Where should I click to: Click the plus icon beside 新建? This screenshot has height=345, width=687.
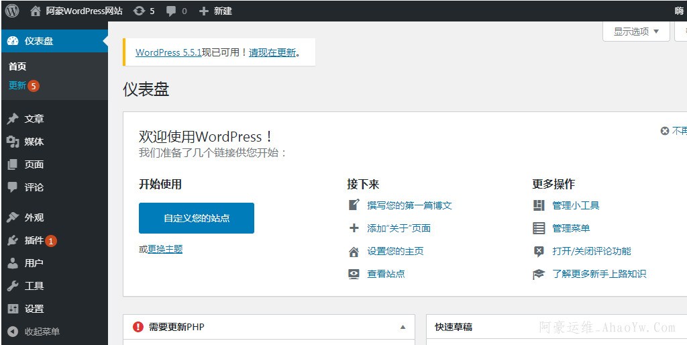click(204, 11)
